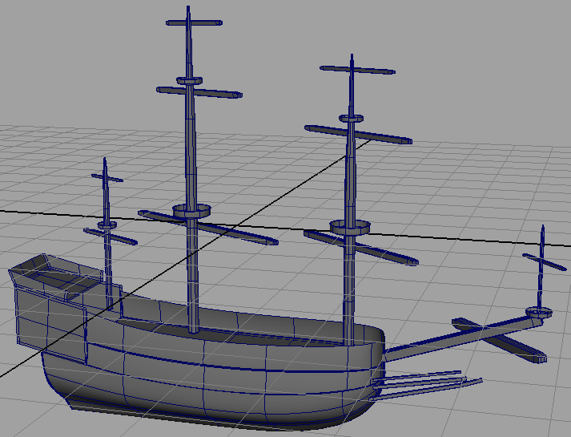
Task: Select the upper platform ring on the second tall mast
Action: [351, 118]
